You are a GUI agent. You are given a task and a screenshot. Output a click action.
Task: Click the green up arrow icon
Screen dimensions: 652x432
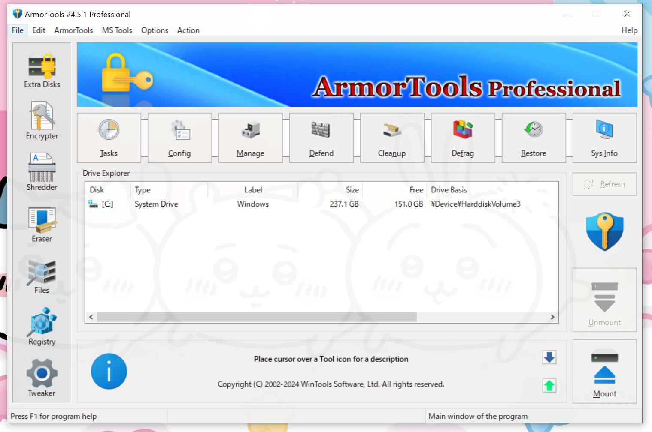549,386
